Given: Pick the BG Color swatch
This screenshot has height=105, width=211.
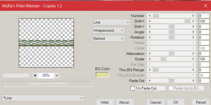Looking at the screenshot, I should [x=102, y=75].
